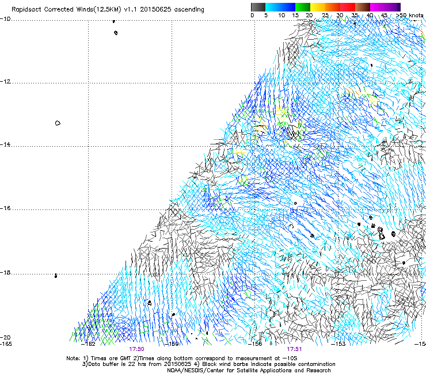Viewport: 426px width, 374px height.
Task: Click the orange 25–30 knots legend swatch
Action: [x=333, y=7]
